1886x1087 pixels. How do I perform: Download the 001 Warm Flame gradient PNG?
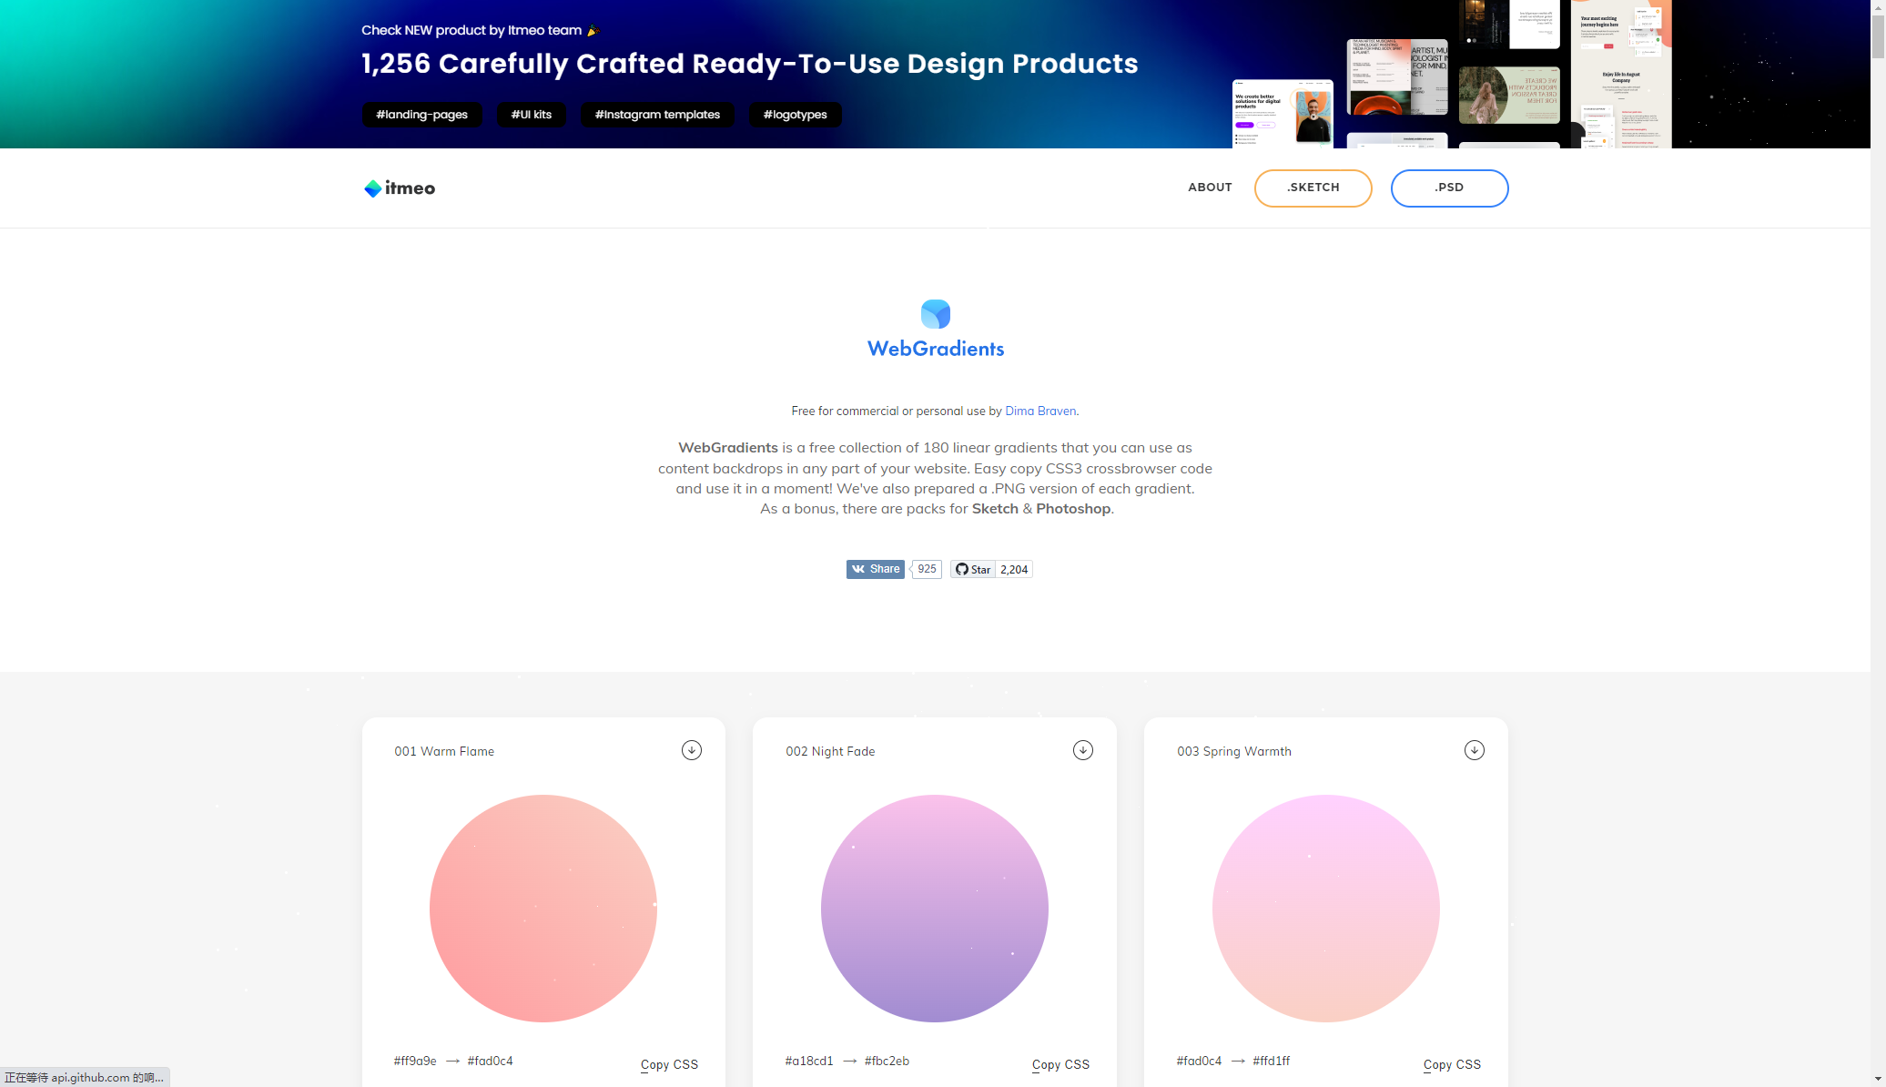pos(692,750)
